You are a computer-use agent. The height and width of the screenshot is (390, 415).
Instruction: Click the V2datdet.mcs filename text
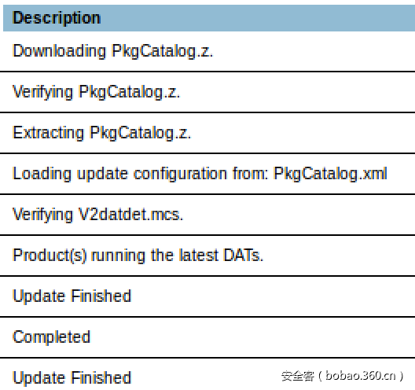coord(129,215)
